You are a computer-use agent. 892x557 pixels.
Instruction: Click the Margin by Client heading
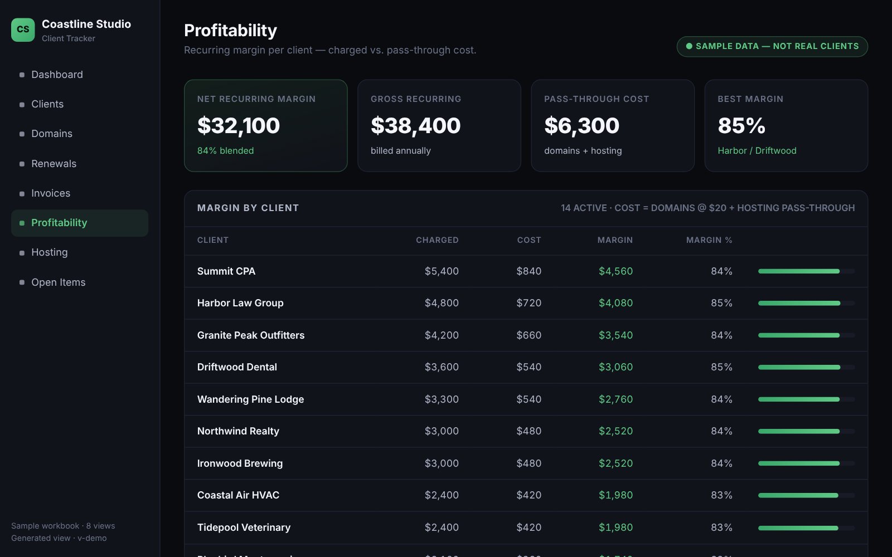pos(248,208)
